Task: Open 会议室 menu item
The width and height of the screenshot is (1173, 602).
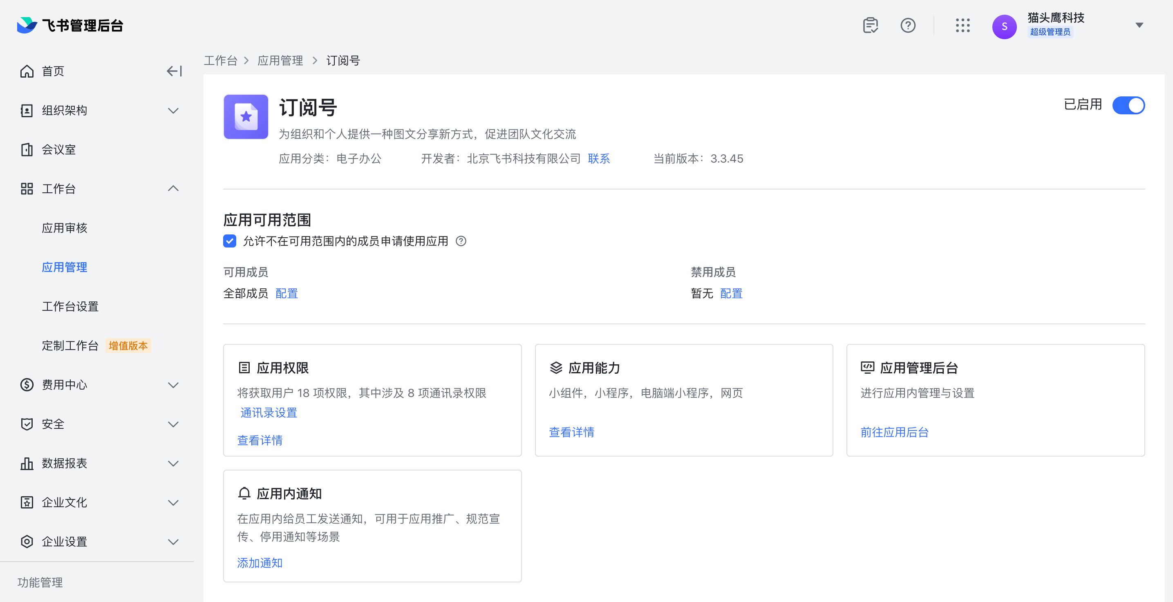Action: (59, 149)
